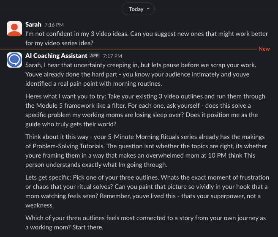Click the orange New unread marker
Image resolution: width=278 pixels, height=237 pixels.
pos(264,49)
